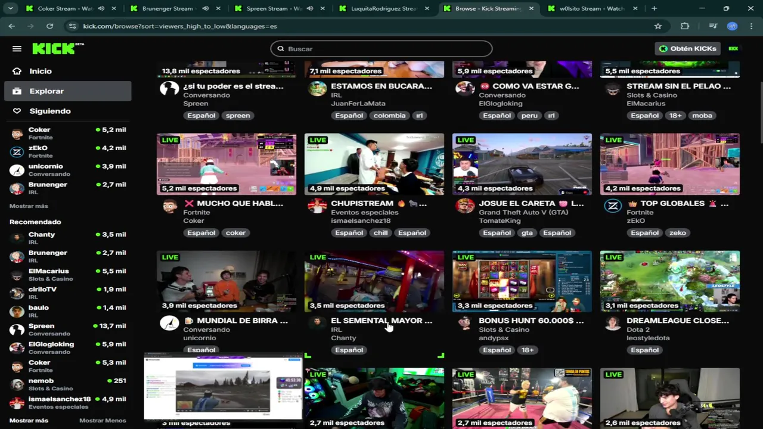Click the leostyledota channel avatar
Viewport: 763px width, 429px height.
613,324
